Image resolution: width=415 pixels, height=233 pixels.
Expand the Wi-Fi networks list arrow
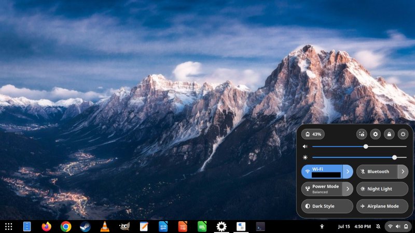point(348,171)
